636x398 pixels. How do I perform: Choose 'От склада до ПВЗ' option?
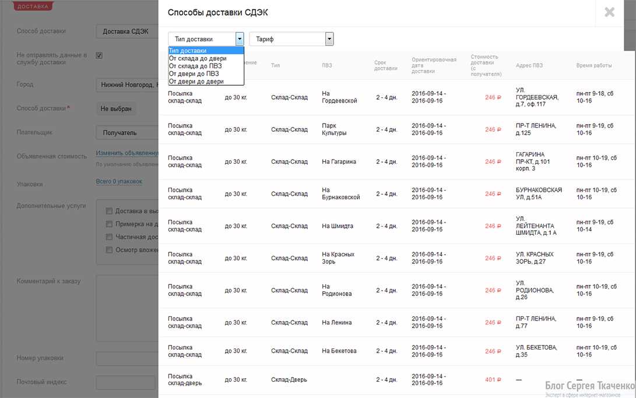point(195,66)
